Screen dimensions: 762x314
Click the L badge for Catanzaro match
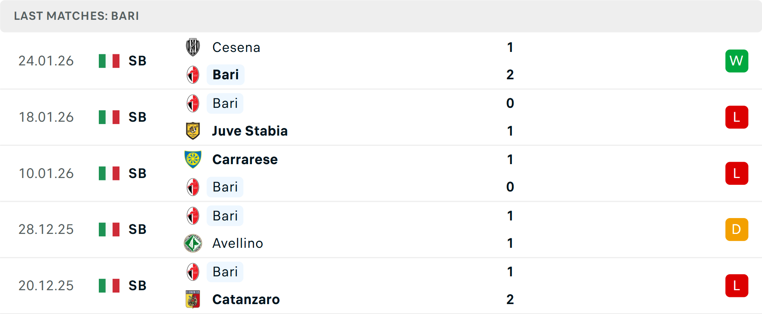tap(737, 286)
